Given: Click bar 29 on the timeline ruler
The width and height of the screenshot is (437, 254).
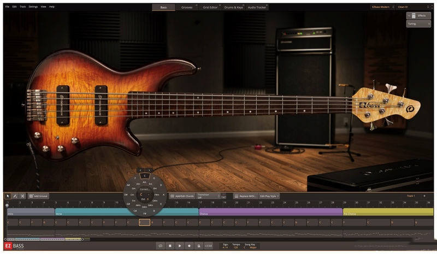Looking at the screenshot, I should click(345, 203).
